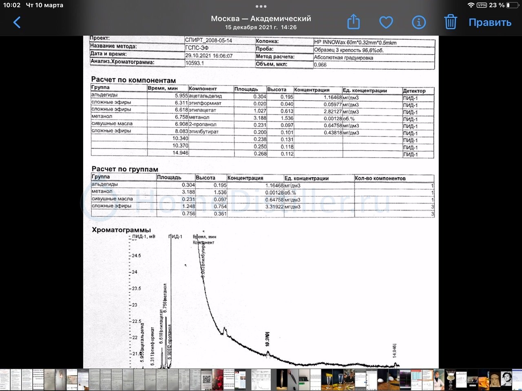Open the coupe cocktail glass thumbnail
This screenshot has height=391, width=522.
451,380
